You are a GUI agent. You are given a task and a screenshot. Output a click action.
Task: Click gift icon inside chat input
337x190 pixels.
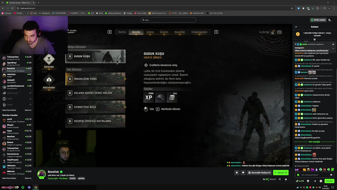tap(298, 175)
